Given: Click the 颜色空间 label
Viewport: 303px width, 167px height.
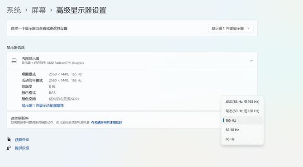Looking at the screenshot, I should 28,99.
